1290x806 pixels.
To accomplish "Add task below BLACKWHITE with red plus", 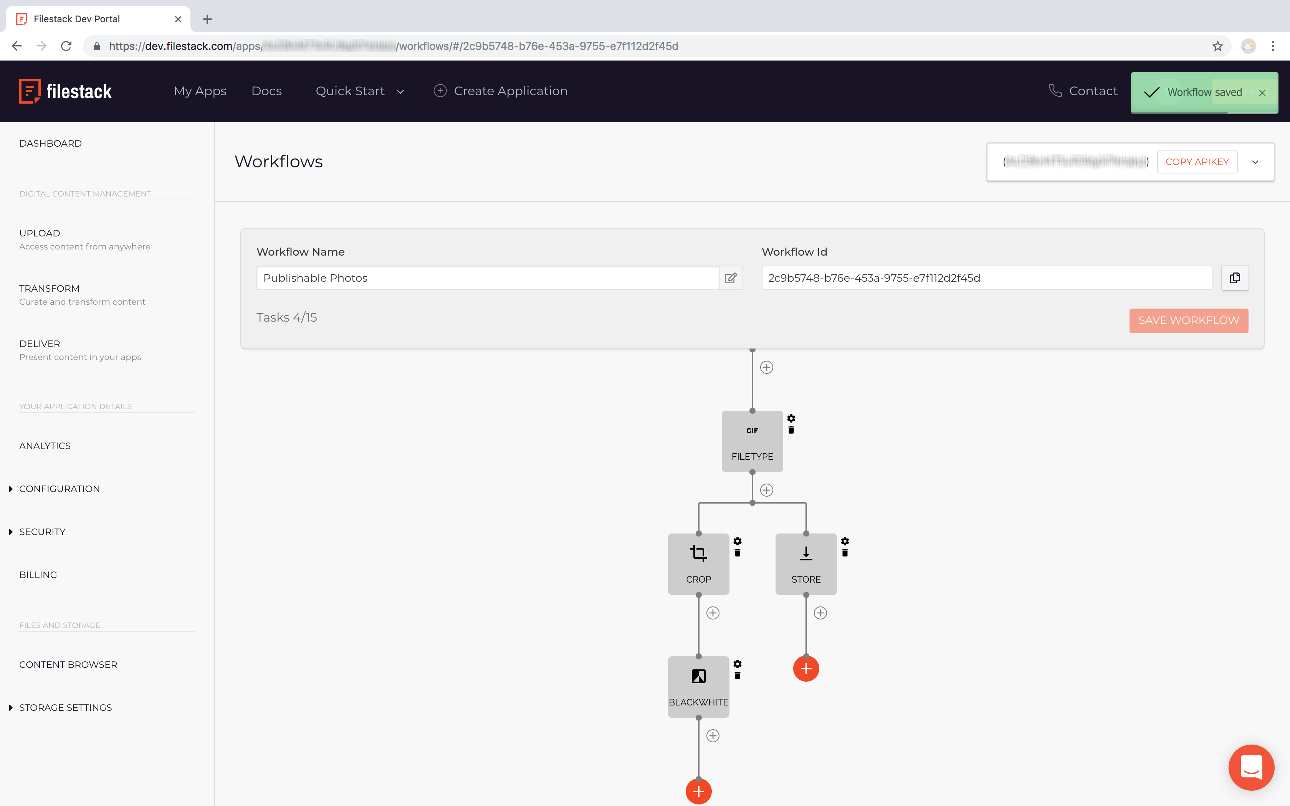I will 698,791.
